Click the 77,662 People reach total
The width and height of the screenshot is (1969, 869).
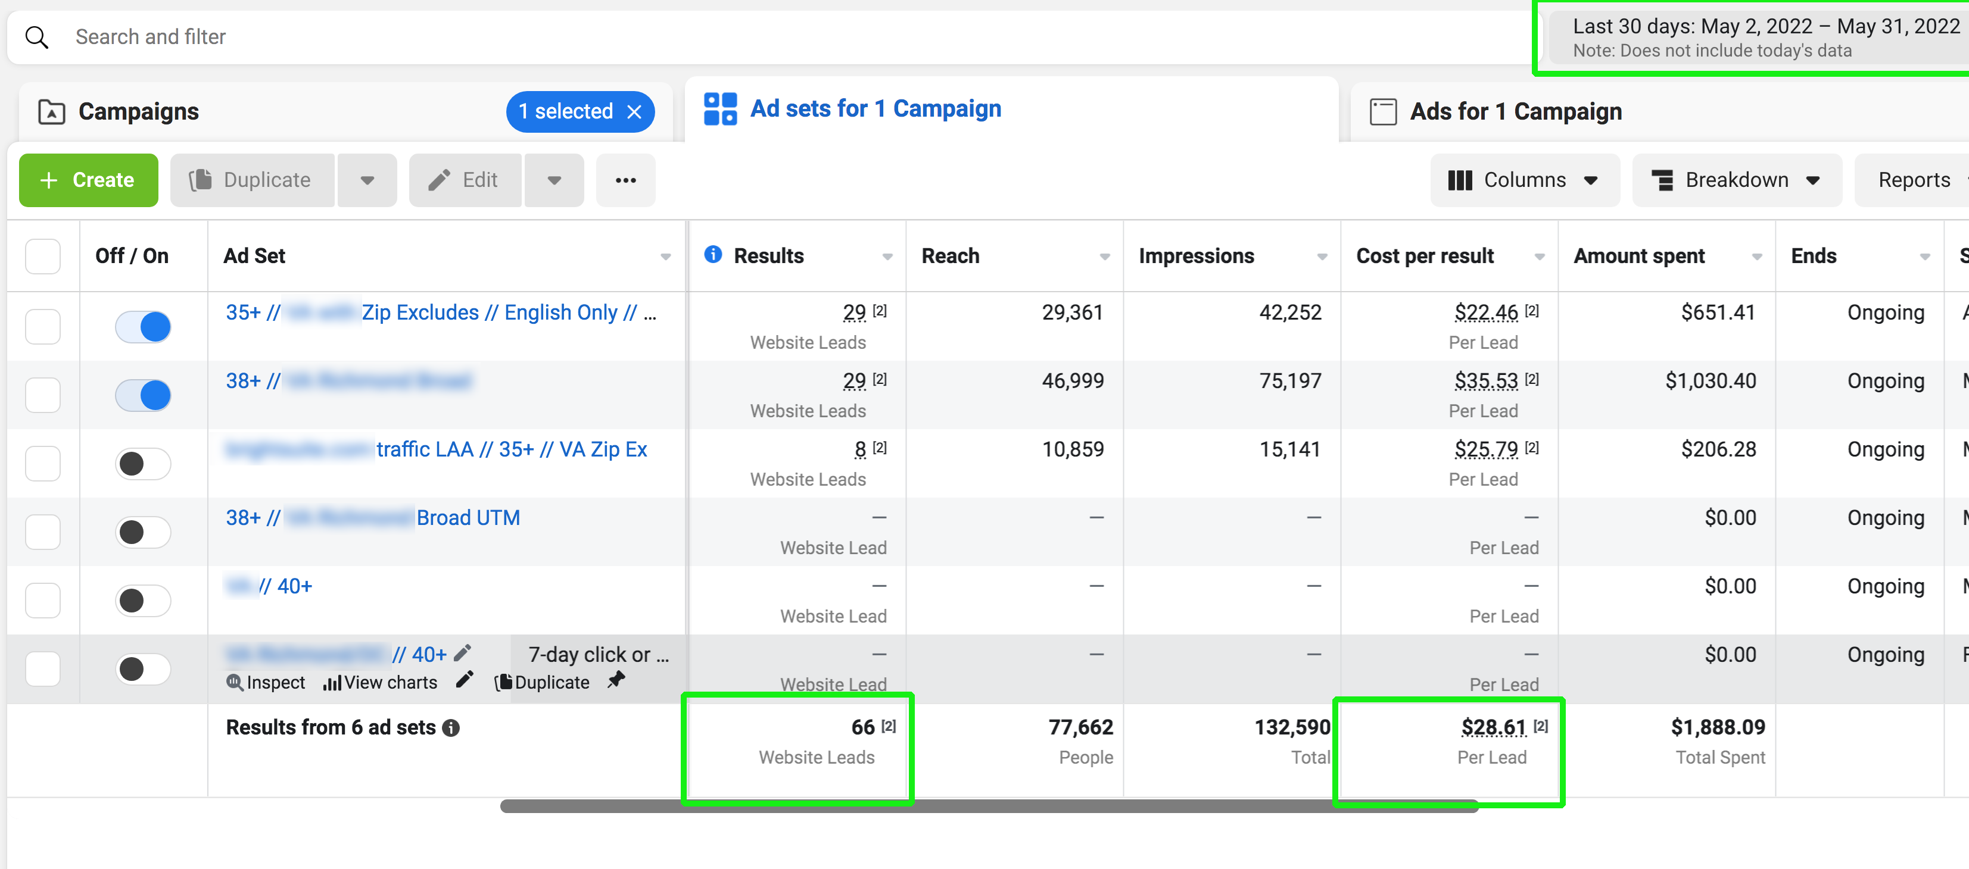[1080, 727]
